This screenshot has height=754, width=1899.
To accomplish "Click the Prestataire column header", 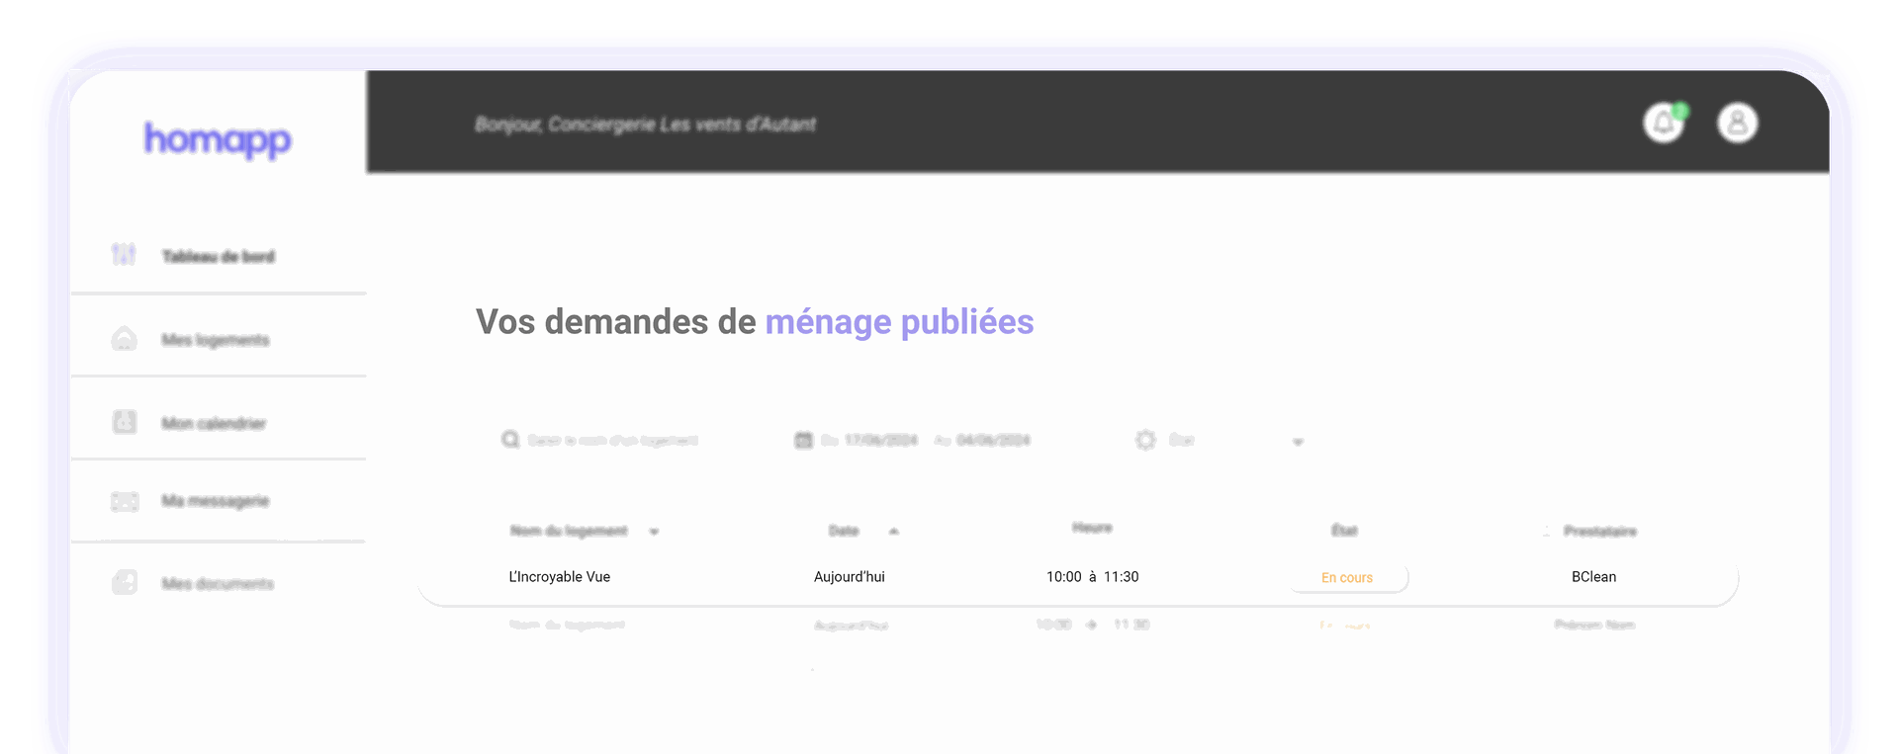I will pos(1599,532).
